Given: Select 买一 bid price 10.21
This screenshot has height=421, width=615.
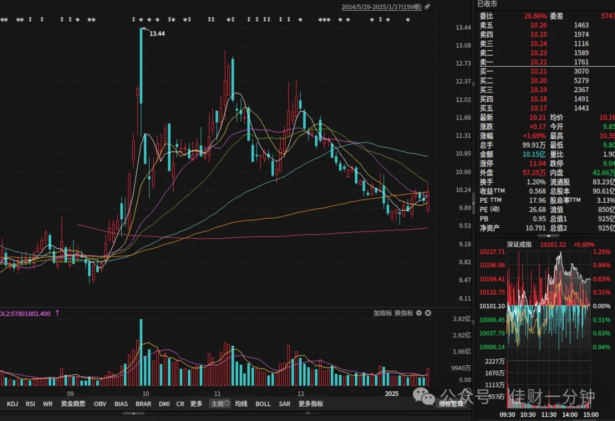Looking at the screenshot, I should 539,71.
